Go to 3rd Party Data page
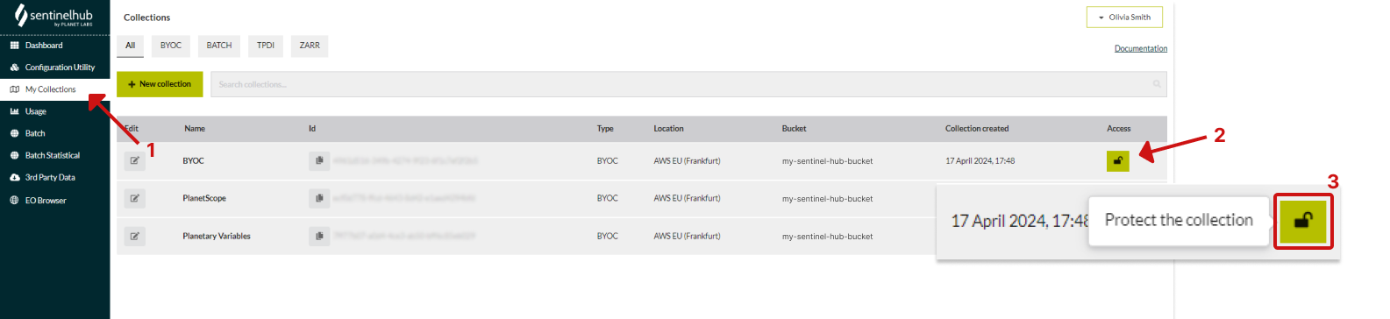Viewport: 1390px width, 319px height. pyautogui.click(x=54, y=178)
